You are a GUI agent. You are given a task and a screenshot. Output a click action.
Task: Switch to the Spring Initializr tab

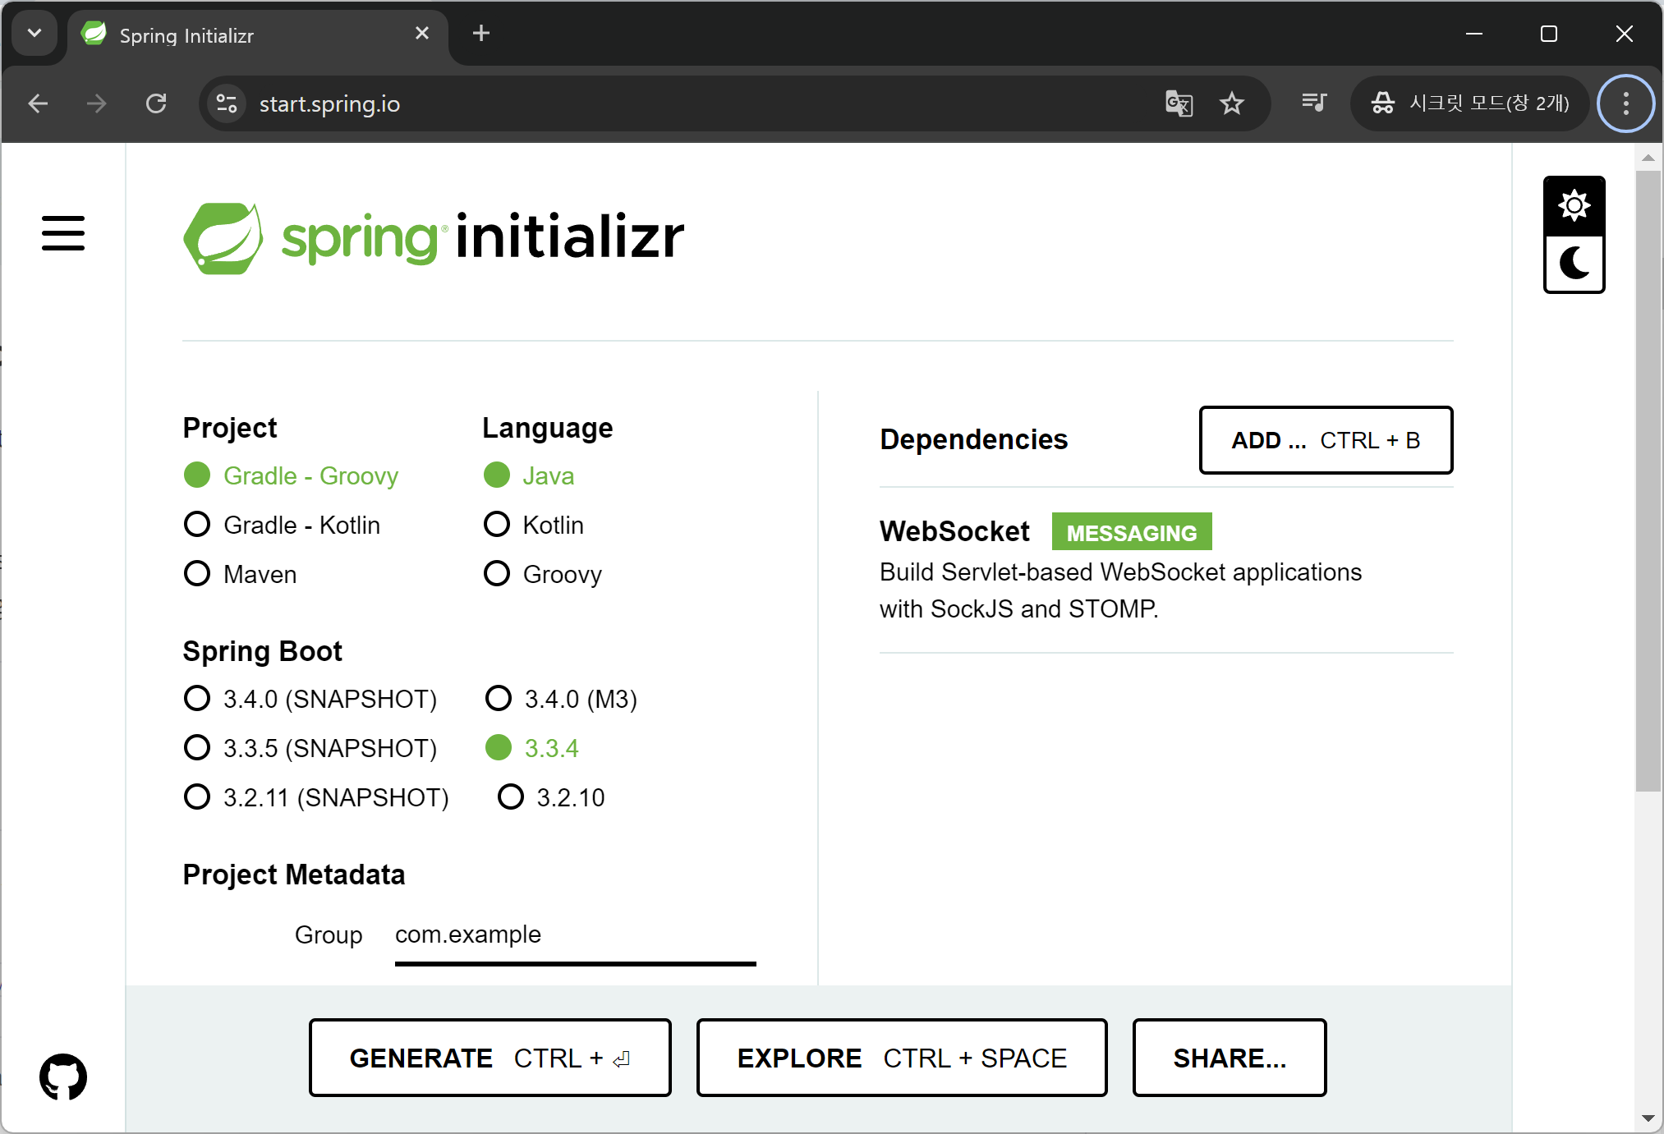tap(246, 35)
